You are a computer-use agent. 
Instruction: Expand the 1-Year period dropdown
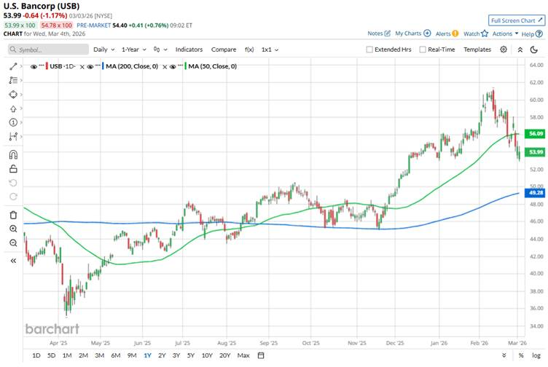(x=134, y=50)
